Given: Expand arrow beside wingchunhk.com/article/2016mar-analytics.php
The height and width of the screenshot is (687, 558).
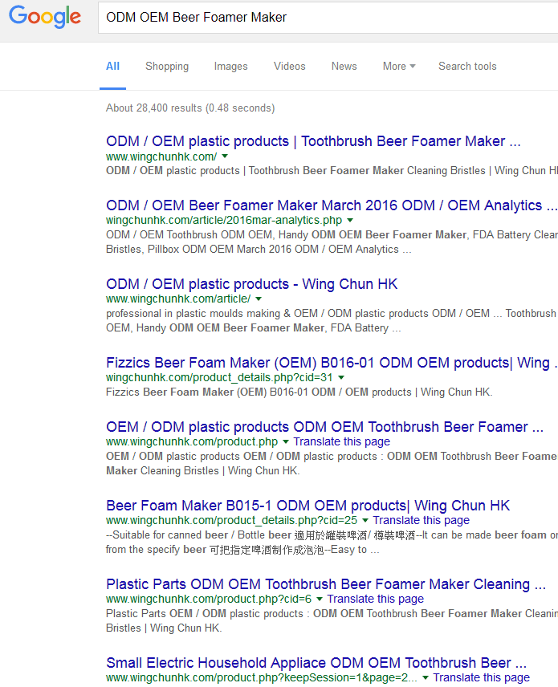Looking at the screenshot, I should [x=350, y=220].
